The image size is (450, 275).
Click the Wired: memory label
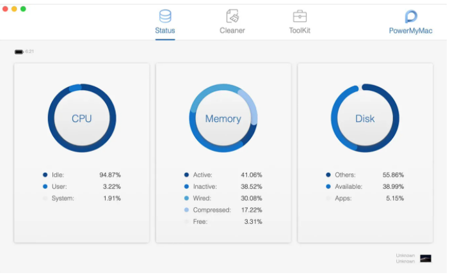[202, 198]
